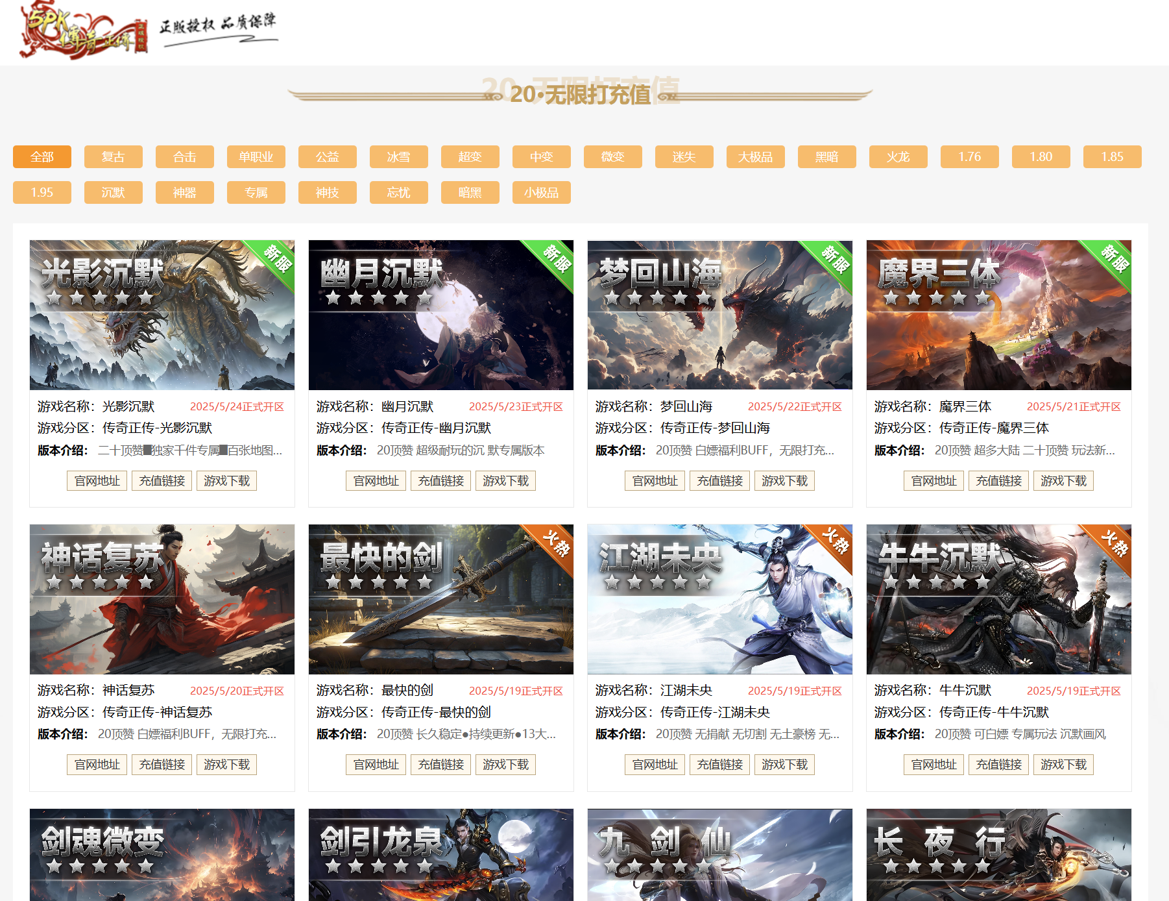Open 充值链接 for 最快的剑
Viewport: 1169px width, 901px height.
441,765
